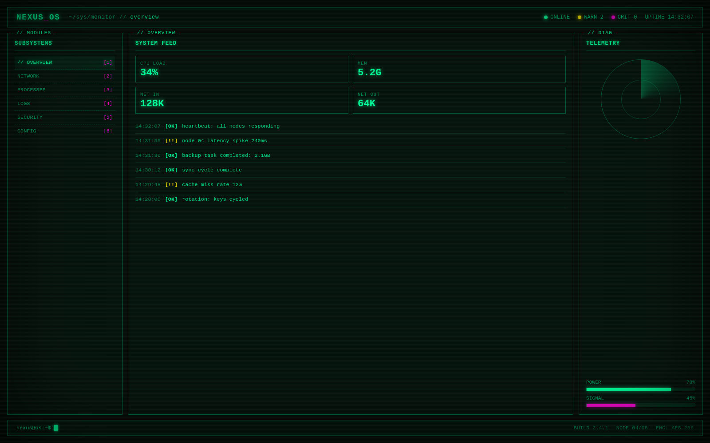Click the [6] shortcut badge beside CONFIG

click(108, 131)
